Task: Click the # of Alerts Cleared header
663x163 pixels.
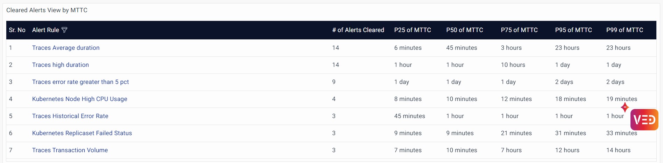Action: pos(358,30)
